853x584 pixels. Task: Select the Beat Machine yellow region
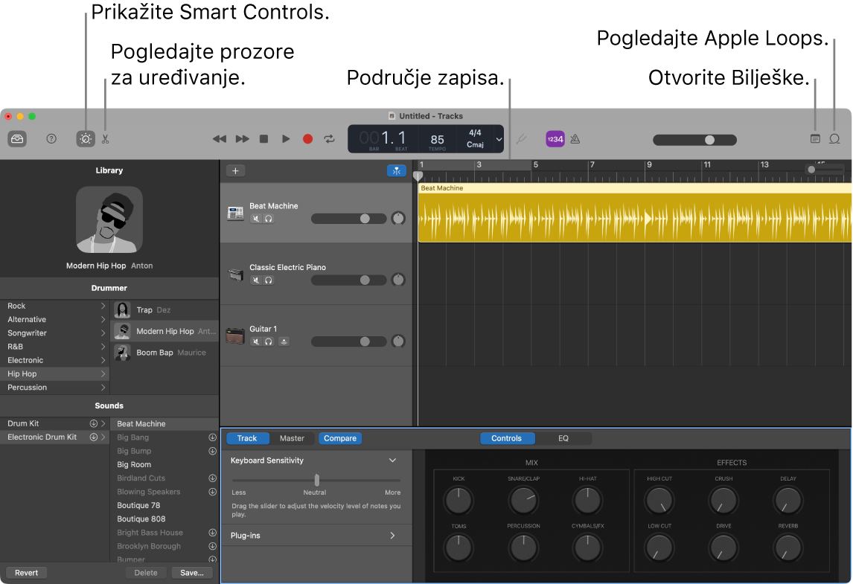point(635,213)
